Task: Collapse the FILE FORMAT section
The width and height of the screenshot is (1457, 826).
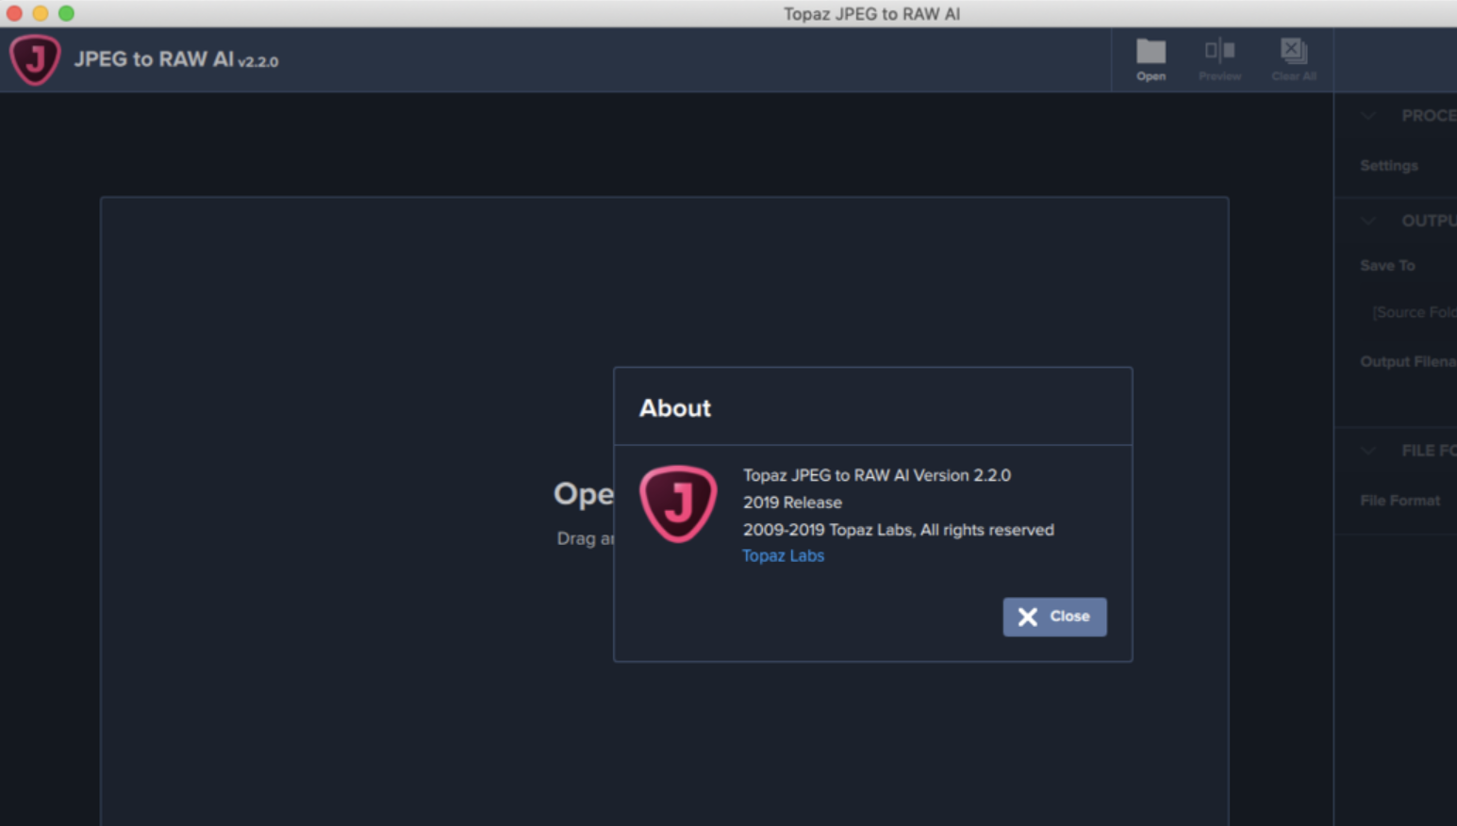Action: point(1367,451)
